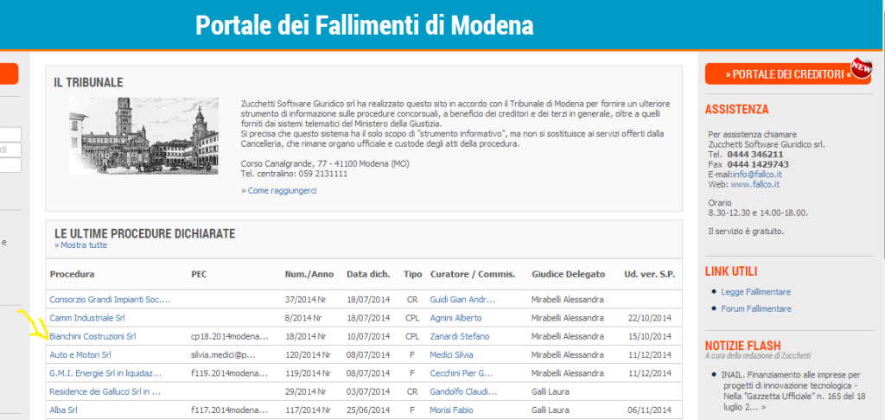Screen dimensions: 885x420
Task: Select curator Morisi Fabio
Action: [451, 410]
